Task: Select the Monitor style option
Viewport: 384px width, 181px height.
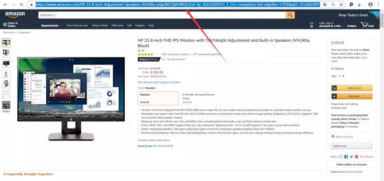Action: [158, 98]
